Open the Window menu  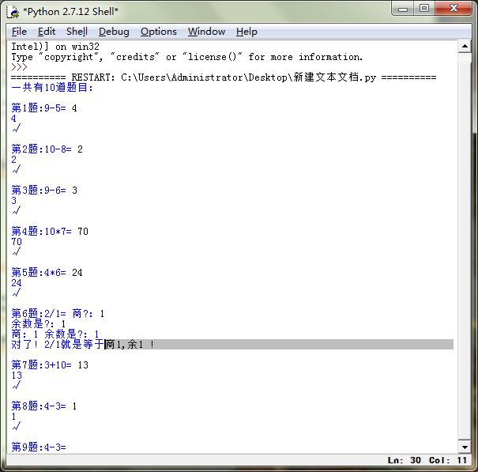(x=206, y=32)
